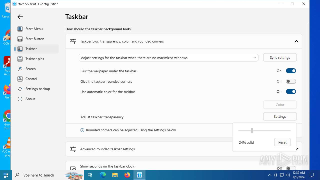Image resolution: width=320 pixels, height=180 pixels.
Task: Open About page in sidebar
Action: (36, 99)
